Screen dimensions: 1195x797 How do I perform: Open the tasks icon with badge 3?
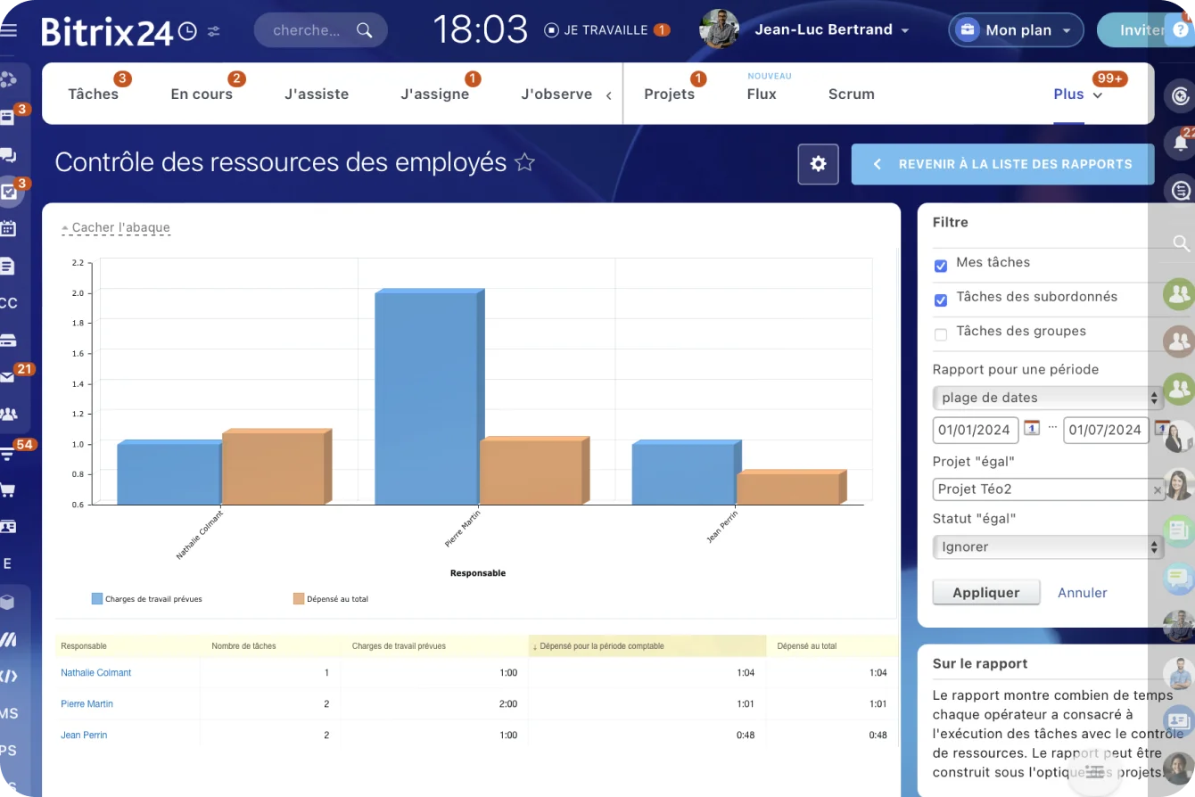(8, 192)
